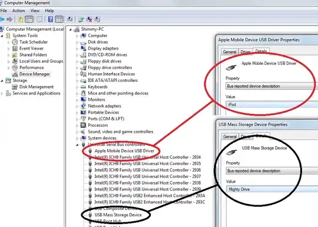Expand the System devices category
Viewport: 318px width, 227px height.
77,139
